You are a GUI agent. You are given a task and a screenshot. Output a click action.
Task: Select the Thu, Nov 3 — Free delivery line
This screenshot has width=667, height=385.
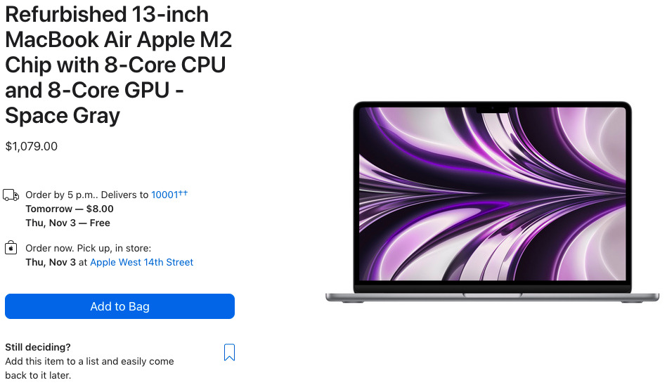click(x=68, y=223)
